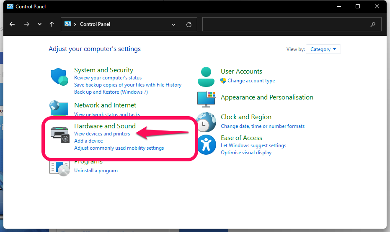Click the Appearance and Personalisation monitor icon
The height and width of the screenshot is (232, 390).
click(x=207, y=99)
